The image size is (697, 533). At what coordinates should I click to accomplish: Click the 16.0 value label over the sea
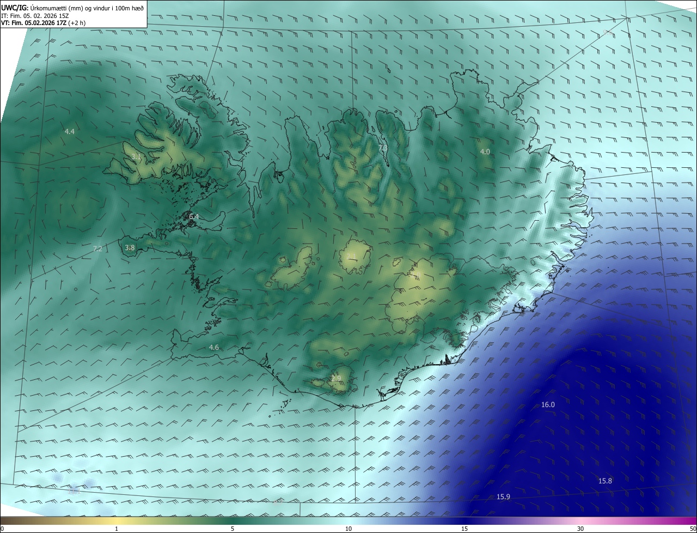[548, 405]
